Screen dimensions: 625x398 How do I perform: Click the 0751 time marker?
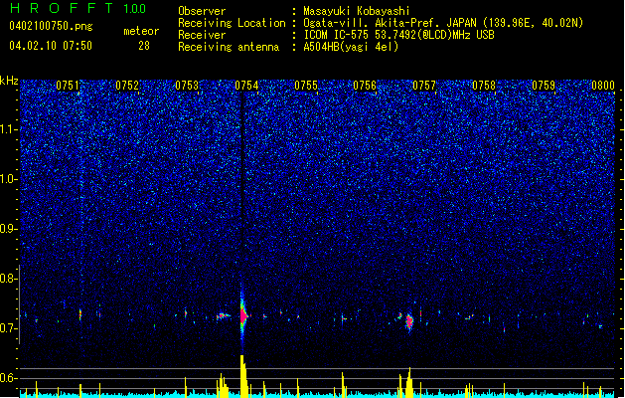[68, 86]
